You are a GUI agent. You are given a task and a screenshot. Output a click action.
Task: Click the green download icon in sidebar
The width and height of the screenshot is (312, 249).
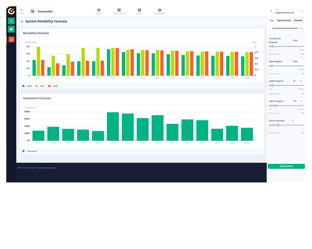point(11,21)
